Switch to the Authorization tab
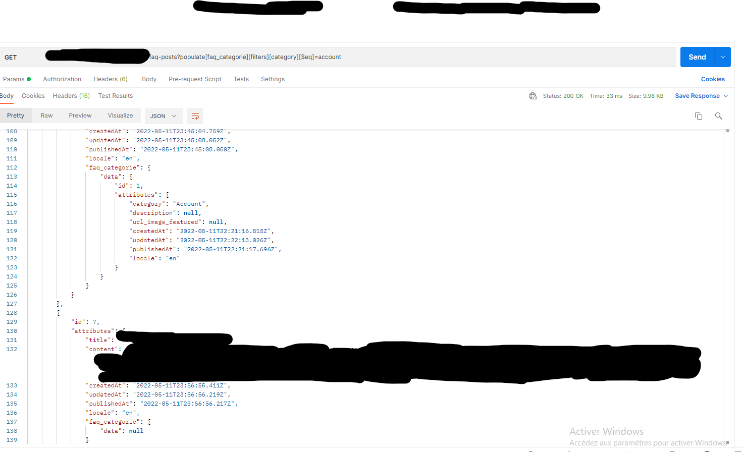 (x=62, y=79)
